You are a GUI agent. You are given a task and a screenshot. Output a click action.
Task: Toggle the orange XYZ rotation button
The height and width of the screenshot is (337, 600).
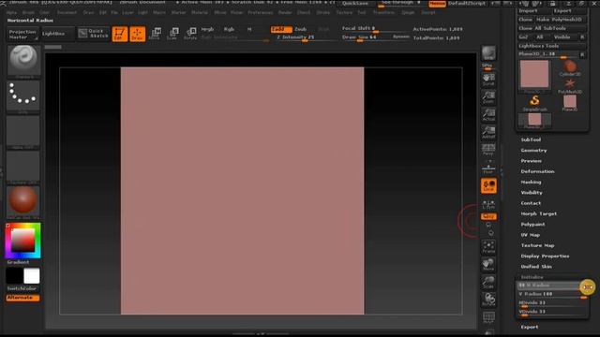(488, 216)
